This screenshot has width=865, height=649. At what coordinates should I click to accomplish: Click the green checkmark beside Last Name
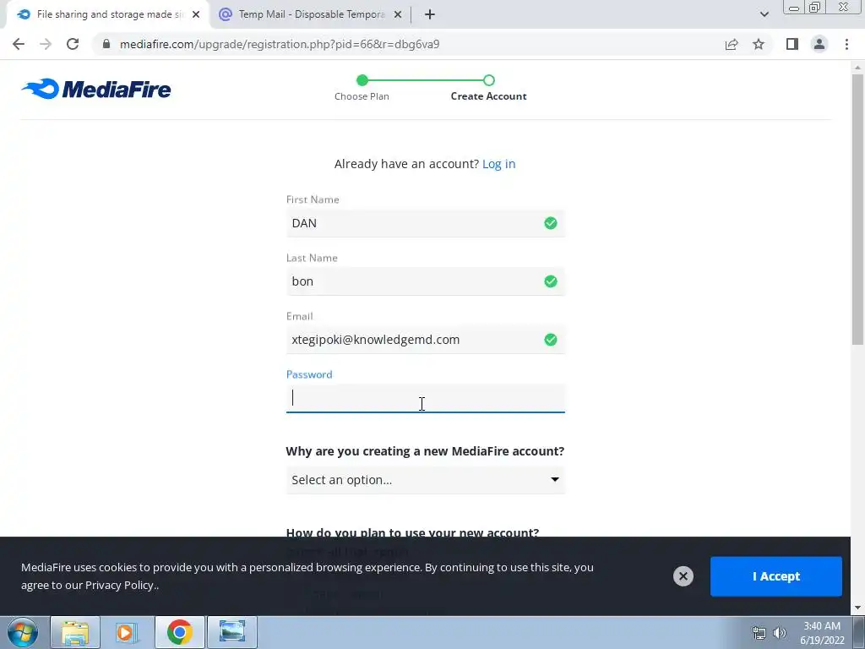coord(551,281)
